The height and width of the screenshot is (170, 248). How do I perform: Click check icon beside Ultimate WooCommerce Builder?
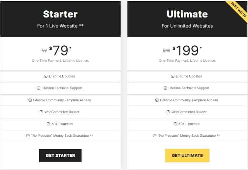pos(168,112)
